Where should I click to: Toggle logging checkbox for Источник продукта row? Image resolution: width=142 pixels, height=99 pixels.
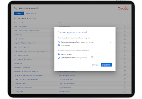click(x=125, y=55)
